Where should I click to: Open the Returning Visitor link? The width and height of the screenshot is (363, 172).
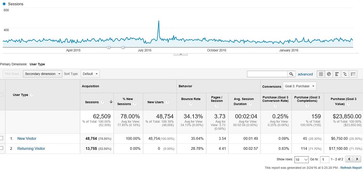[x=31, y=148]
